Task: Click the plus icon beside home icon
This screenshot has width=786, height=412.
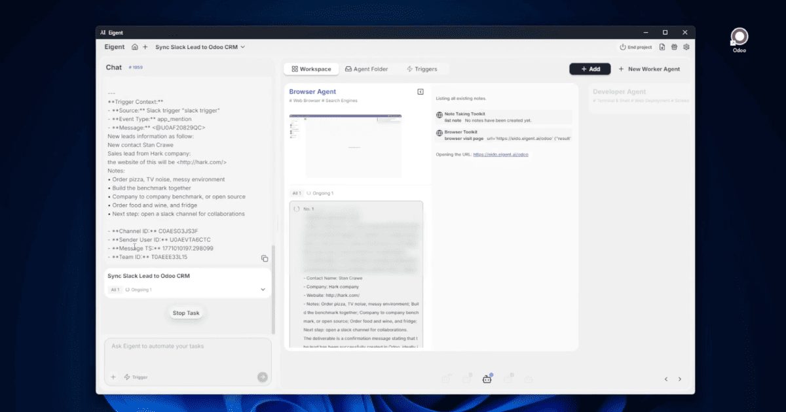Action: [145, 47]
